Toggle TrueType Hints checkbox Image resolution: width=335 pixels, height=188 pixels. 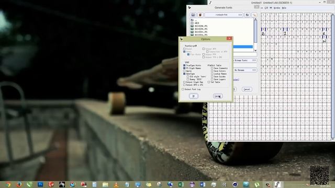(x=184, y=65)
